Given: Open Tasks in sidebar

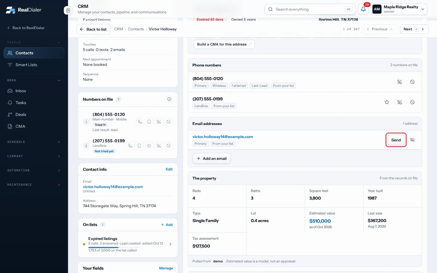Looking at the screenshot, I should pyautogui.click(x=34, y=103).
